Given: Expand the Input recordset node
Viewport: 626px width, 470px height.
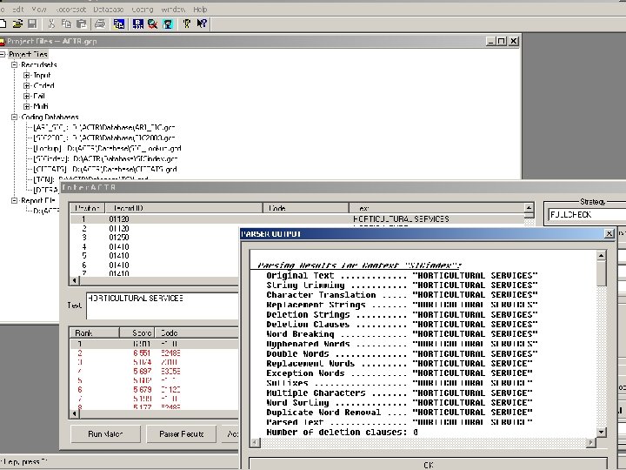Looking at the screenshot, I should (26, 75).
